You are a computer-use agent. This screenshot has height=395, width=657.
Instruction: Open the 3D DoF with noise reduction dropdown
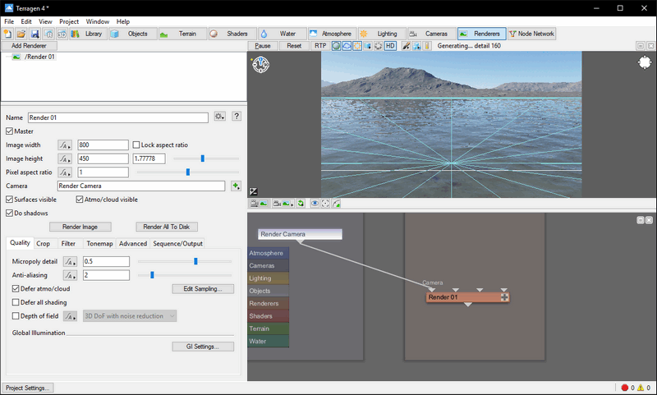130,316
